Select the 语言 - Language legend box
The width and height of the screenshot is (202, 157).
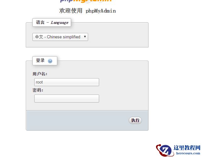(52, 23)
